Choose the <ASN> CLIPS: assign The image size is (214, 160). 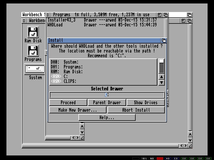pyautogui.click(x=103, y=81)
